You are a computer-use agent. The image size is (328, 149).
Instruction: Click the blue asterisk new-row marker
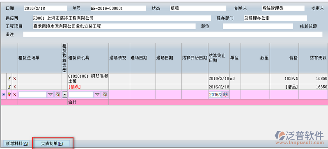point(4,94)
